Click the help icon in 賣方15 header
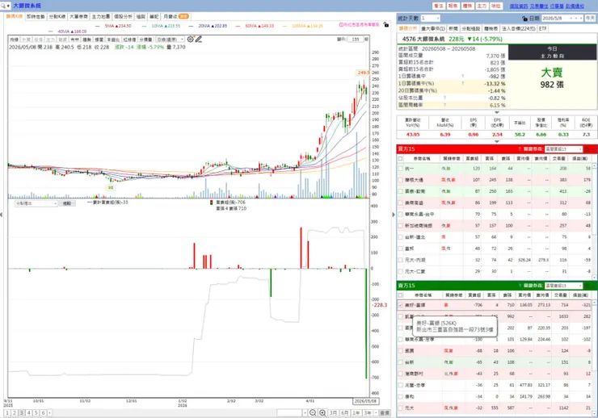598x418 pixels. tap(520, 286)
